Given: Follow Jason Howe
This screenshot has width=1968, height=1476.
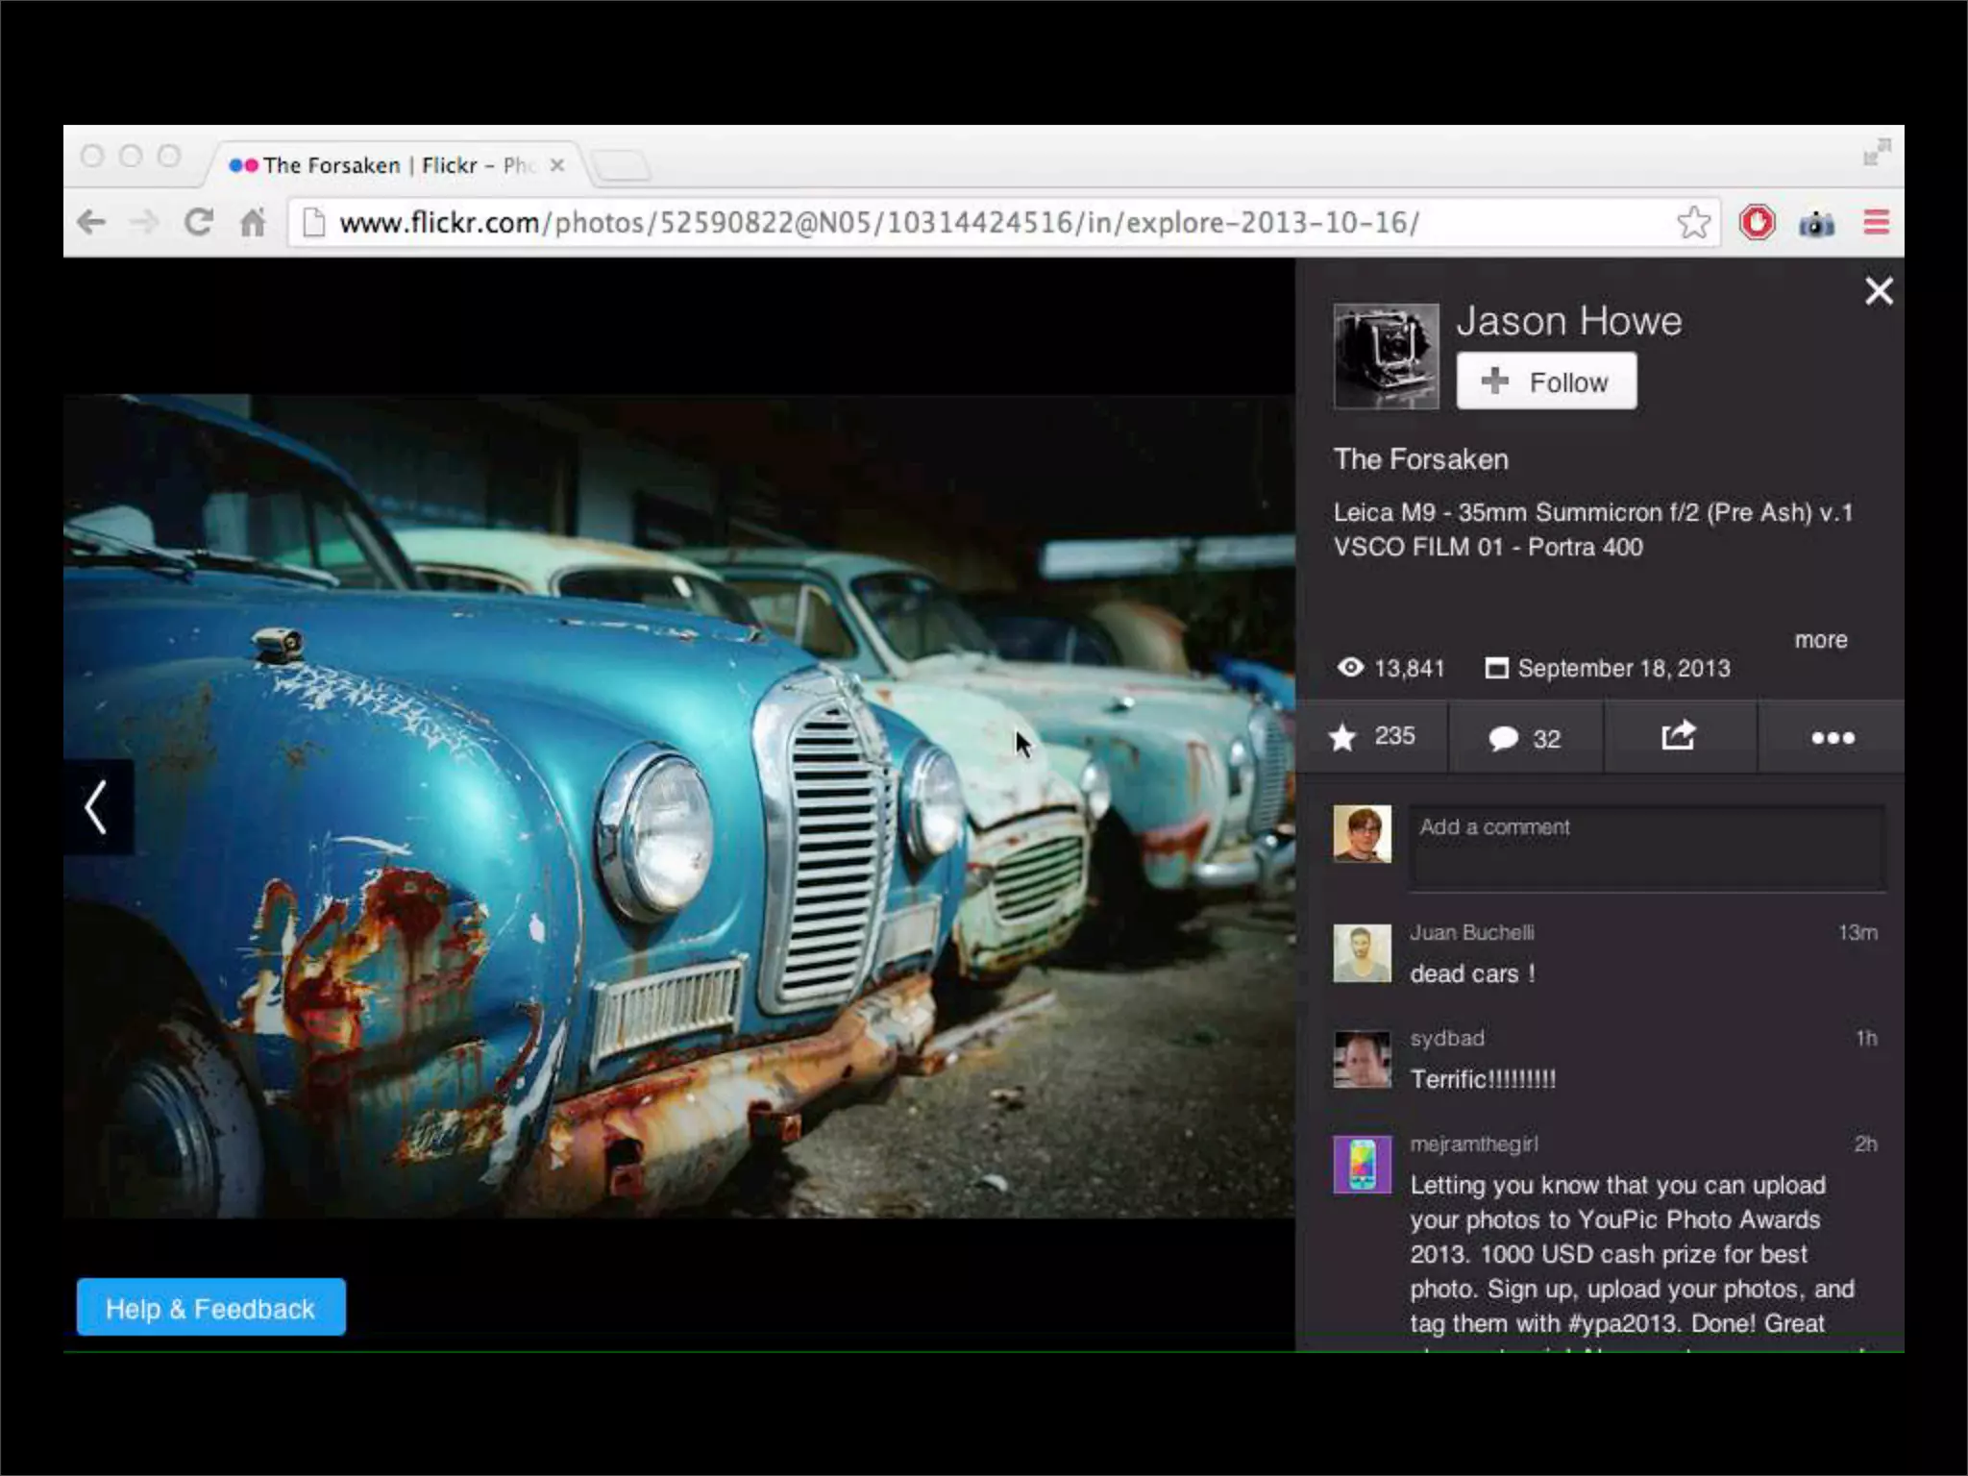Looking at the screenshot, I should pyautogui.click(x=1545, y=381).
